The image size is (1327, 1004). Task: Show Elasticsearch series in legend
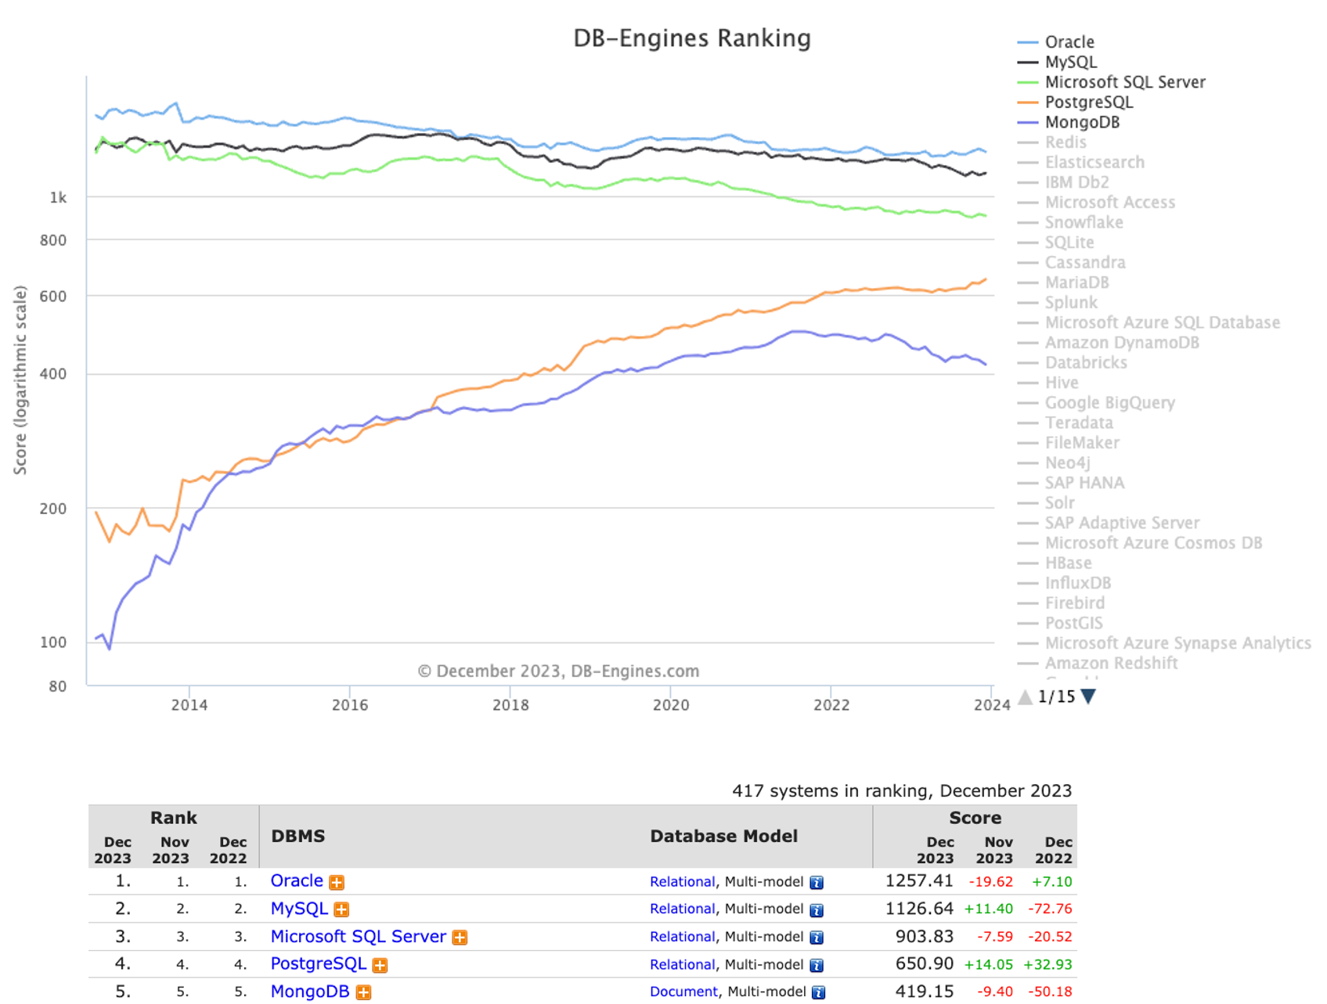(x=1081, y=163)
